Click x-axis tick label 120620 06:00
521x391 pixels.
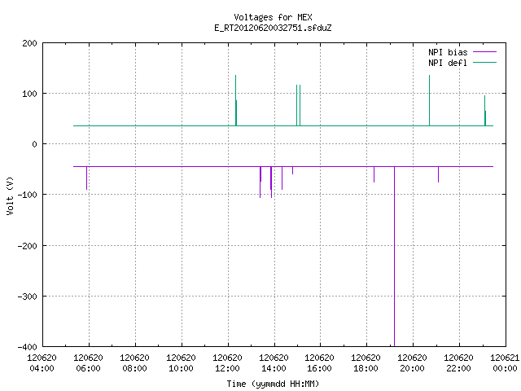pyautogui.click(x=89, y=363)
